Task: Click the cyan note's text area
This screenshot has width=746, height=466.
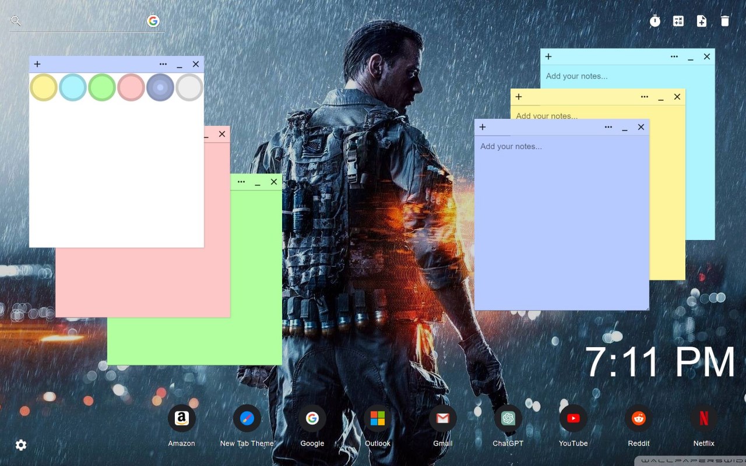Action: pos(627,76)
